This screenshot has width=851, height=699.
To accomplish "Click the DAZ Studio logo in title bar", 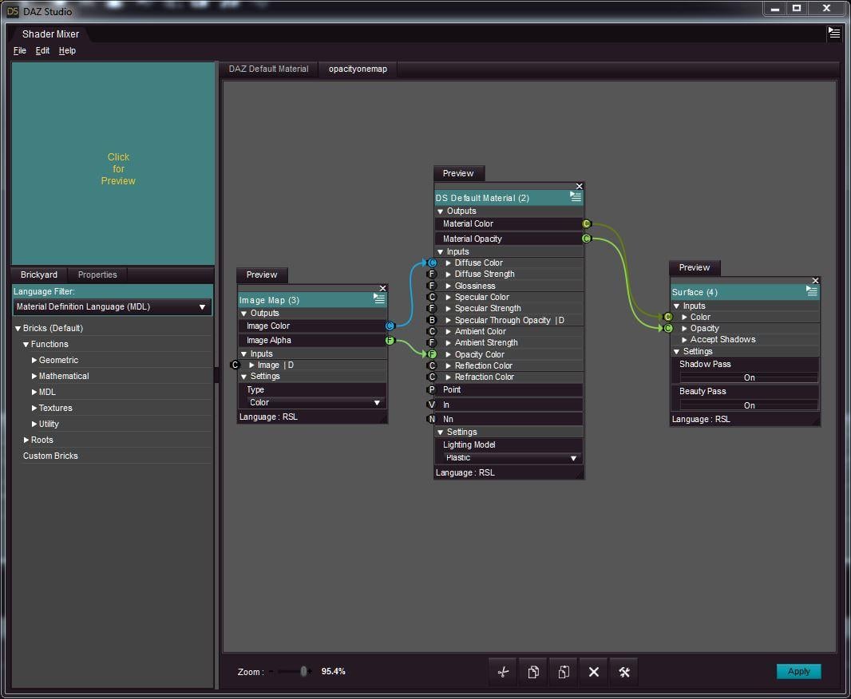I will click(x=13, y=11).
